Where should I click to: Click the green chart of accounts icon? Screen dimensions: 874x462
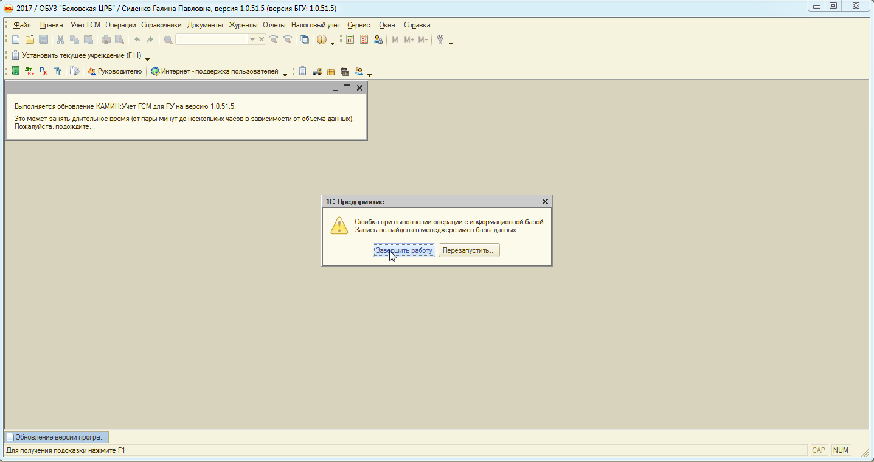point(16,71)
